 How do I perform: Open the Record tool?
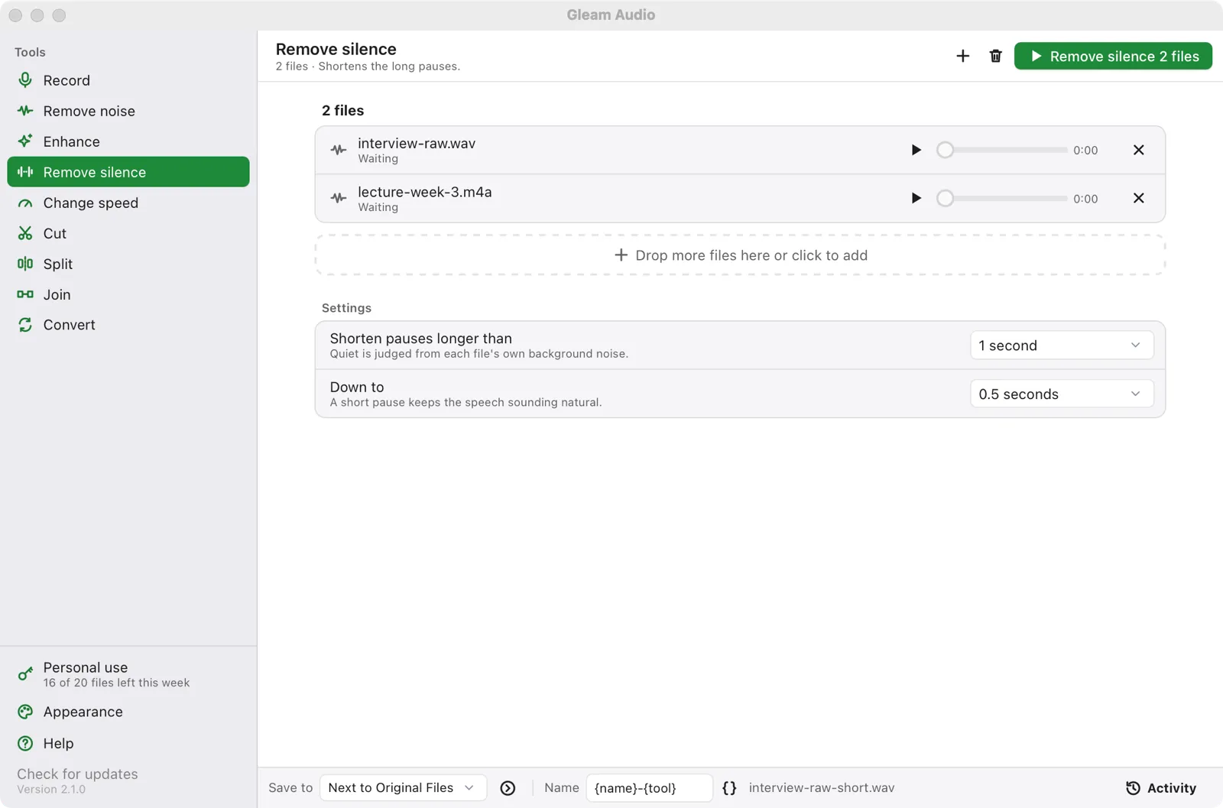click(x=128, y=80)
